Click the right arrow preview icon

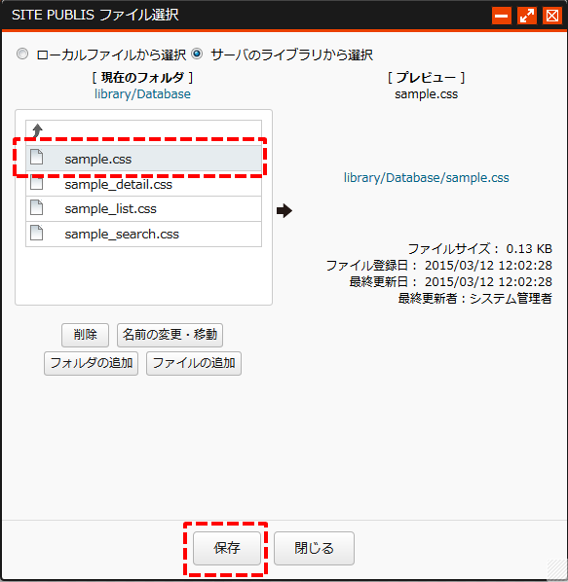click(284, 210)
